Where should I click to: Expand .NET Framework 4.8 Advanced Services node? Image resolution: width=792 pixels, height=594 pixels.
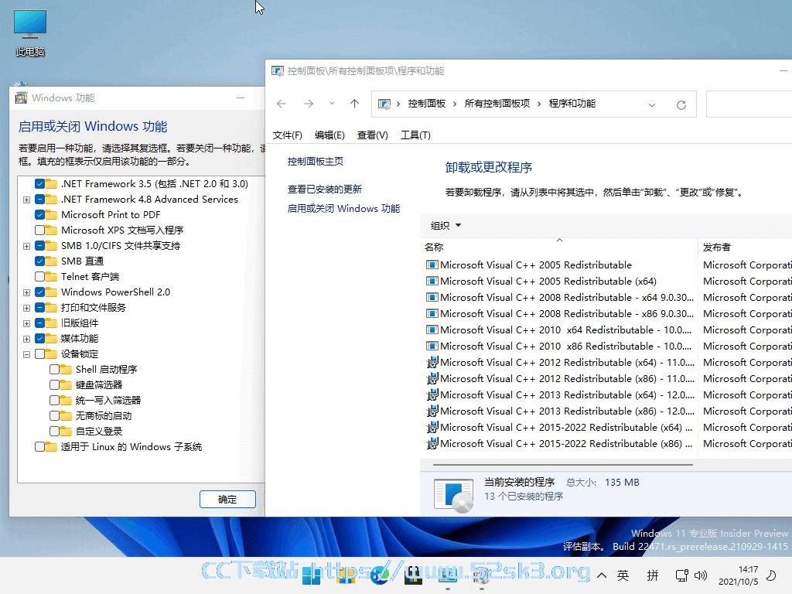[x=27, y=200]
